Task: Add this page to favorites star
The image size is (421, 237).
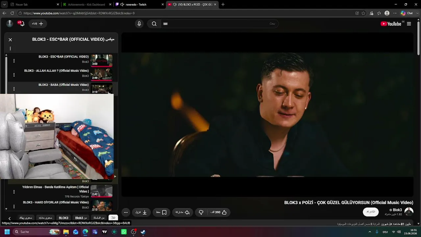Action: [363, 13]
